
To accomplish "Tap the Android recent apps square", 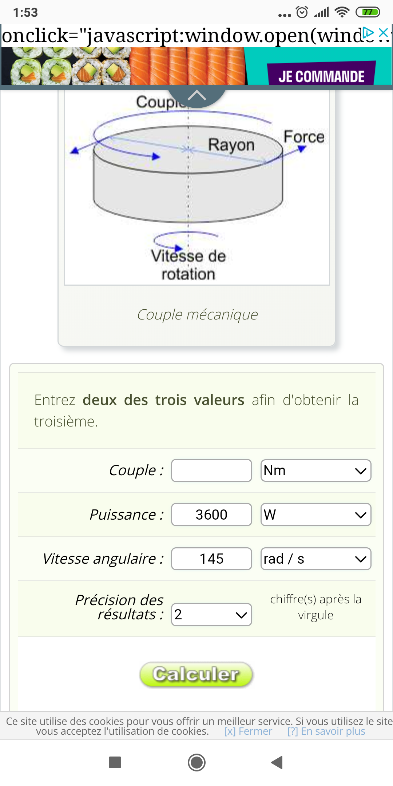I will pos(115,762).
